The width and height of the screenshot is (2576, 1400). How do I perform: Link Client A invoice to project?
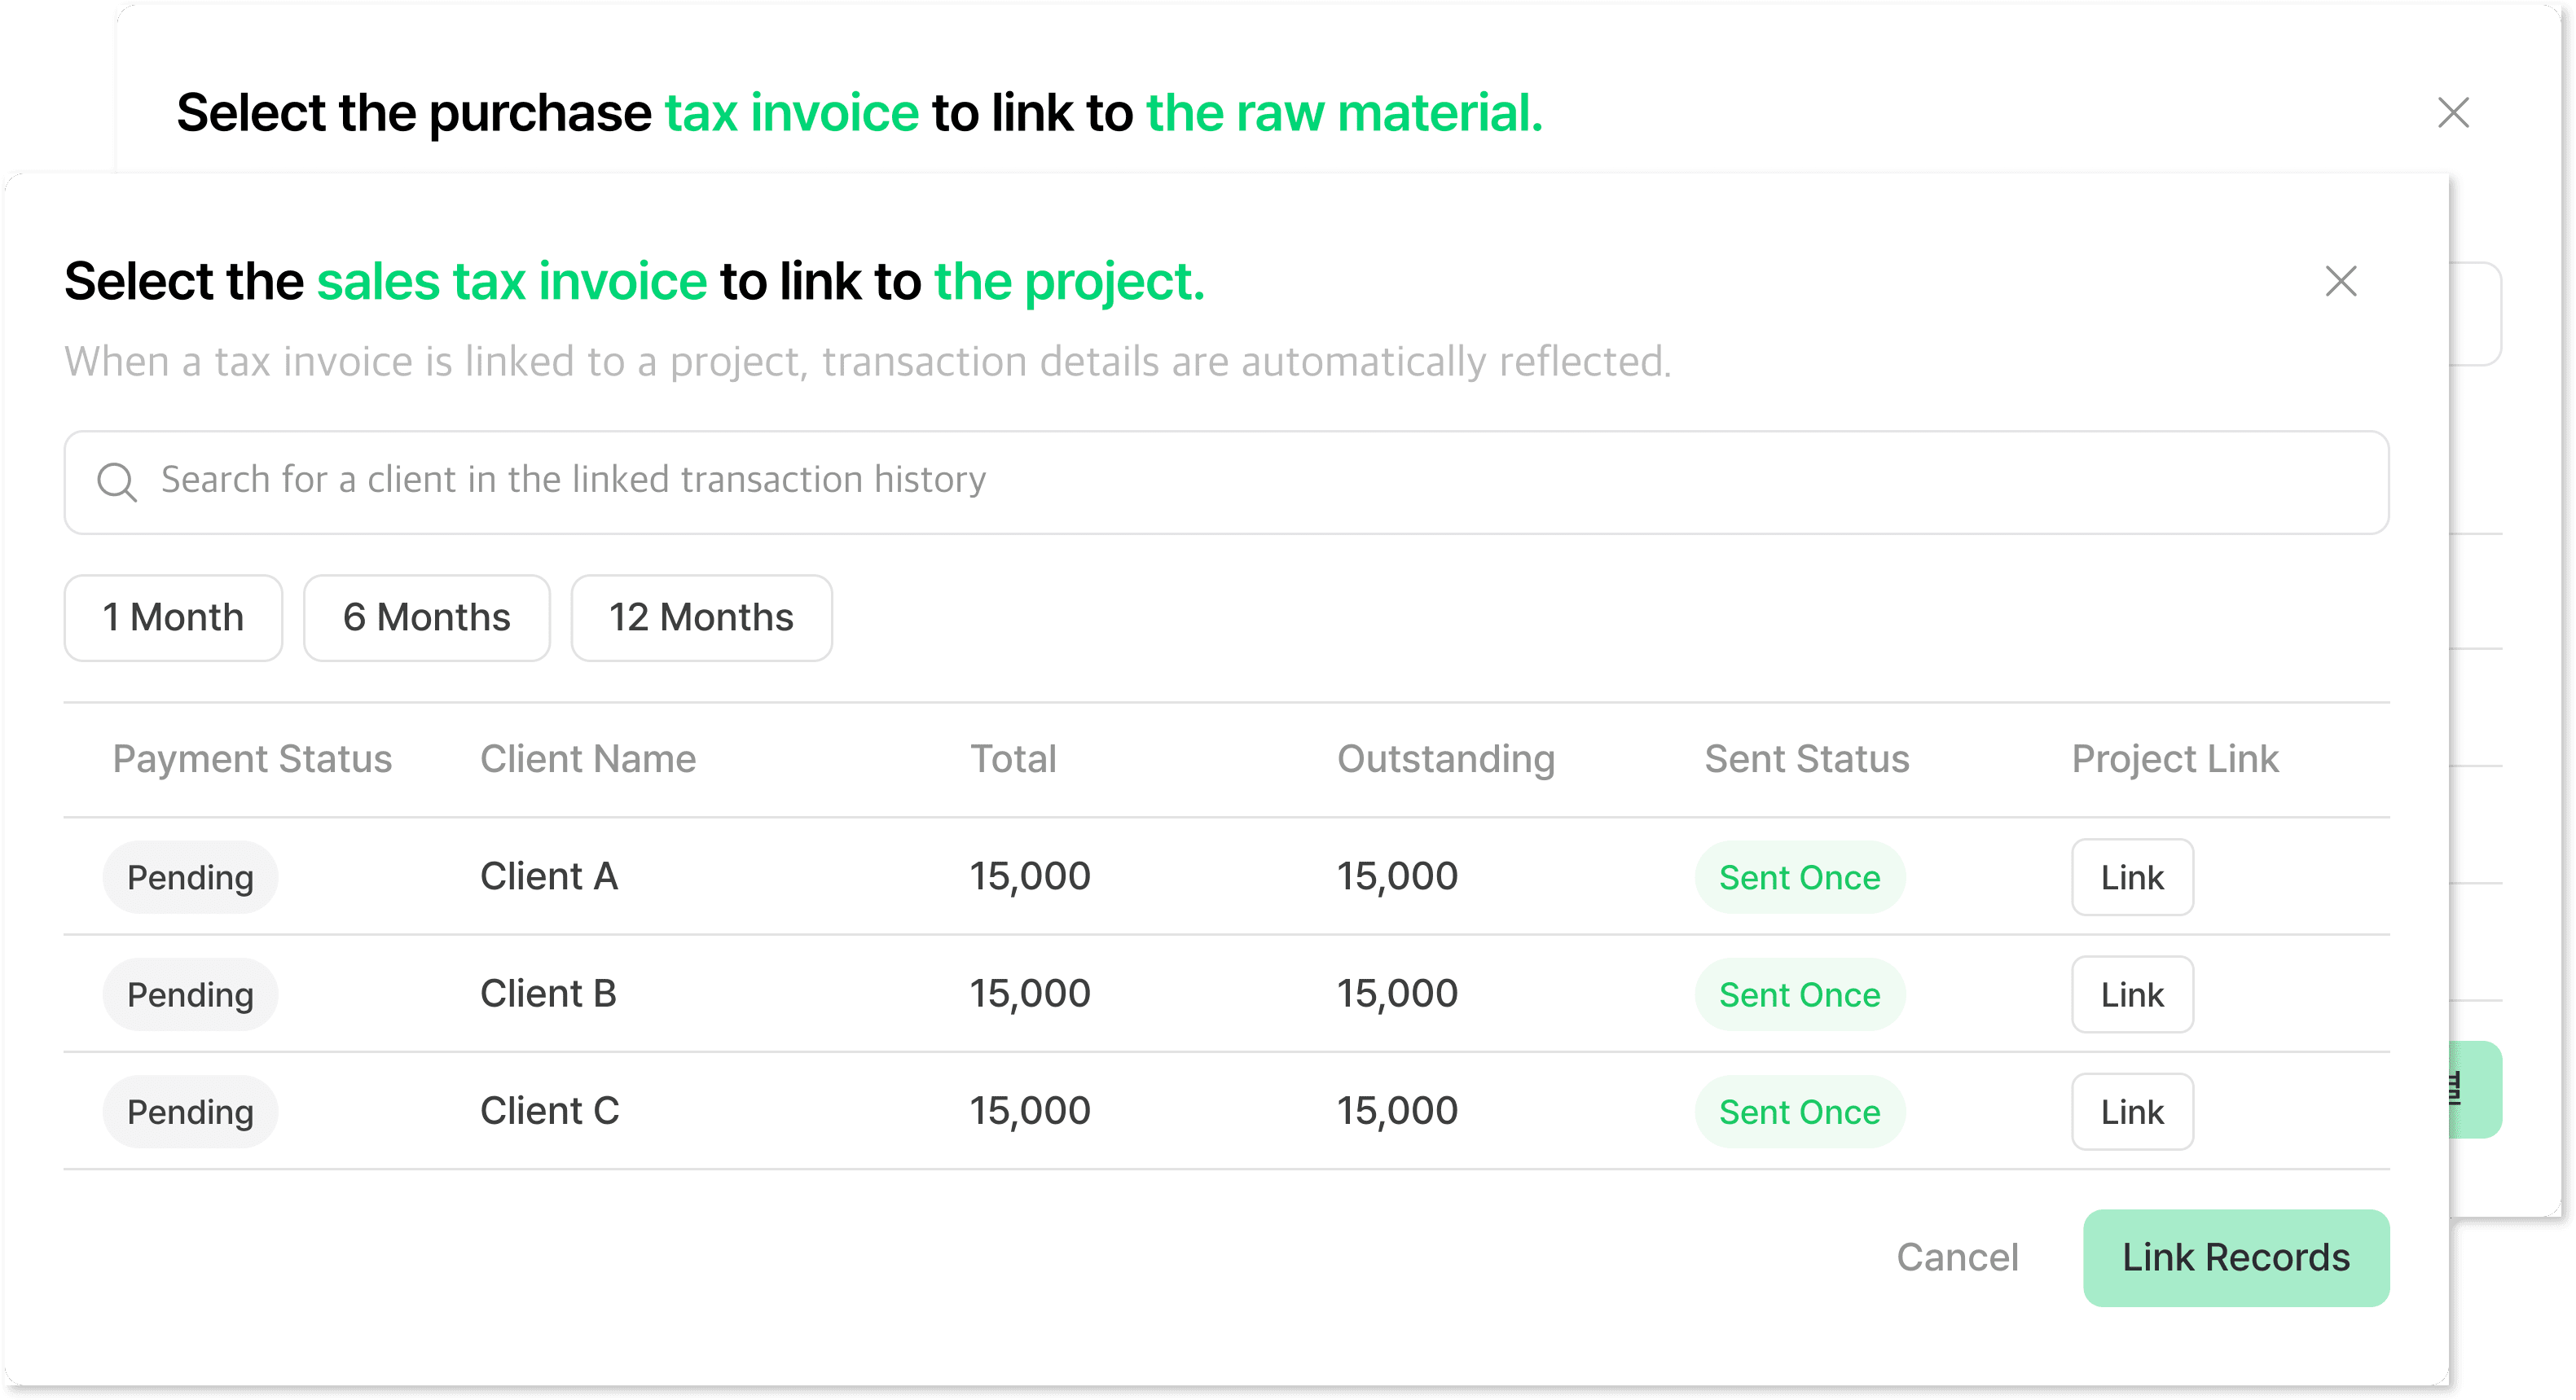[2132, 877]
